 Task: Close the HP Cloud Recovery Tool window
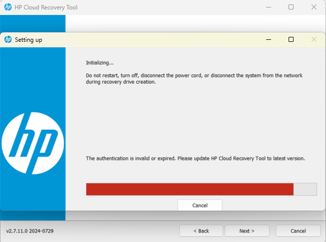click(314, 7)
